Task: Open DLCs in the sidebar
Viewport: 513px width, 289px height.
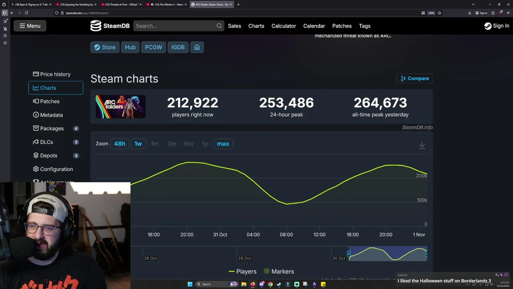Action: (56, 142)
